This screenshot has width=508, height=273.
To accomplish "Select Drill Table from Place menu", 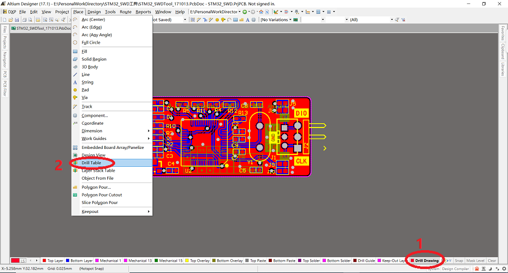I will click(112, 163).
